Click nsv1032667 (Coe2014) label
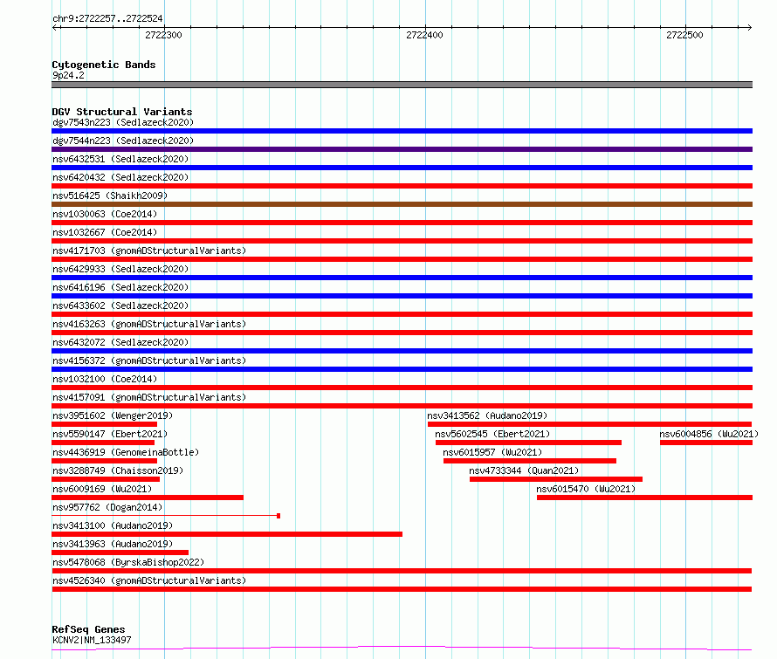 [105, 232]
